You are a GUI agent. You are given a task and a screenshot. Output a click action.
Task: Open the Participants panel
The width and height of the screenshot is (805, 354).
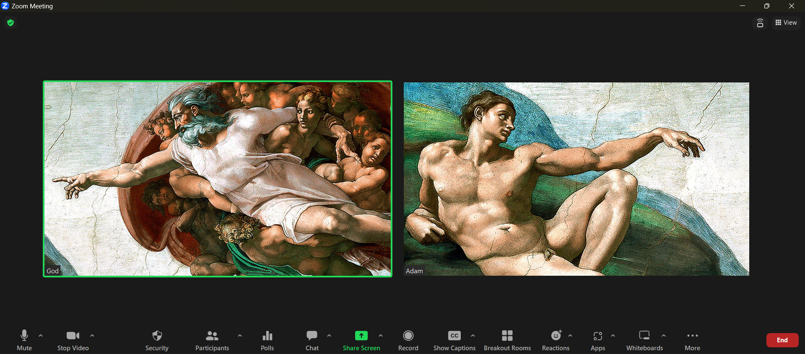[212, 340]
